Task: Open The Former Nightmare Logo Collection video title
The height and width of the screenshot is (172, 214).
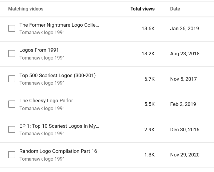Action: pos(59,25)
